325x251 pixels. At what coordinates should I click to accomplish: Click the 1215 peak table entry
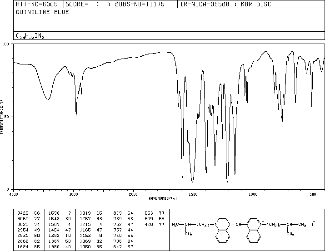91,224
